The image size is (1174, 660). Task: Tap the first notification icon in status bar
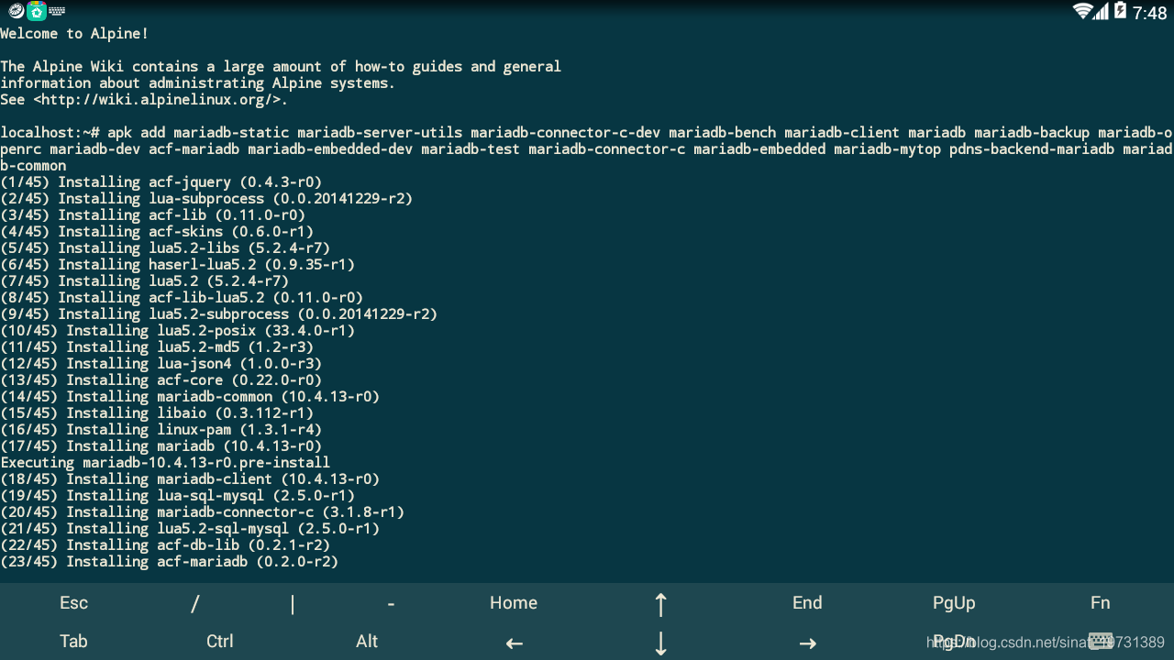pyautogui.click(x=16, y=11)
